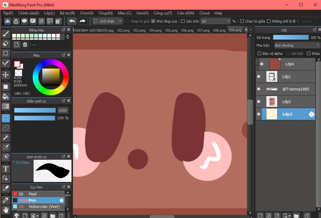Undock the Cọ: Pen panel

click(x=63, y=187)
